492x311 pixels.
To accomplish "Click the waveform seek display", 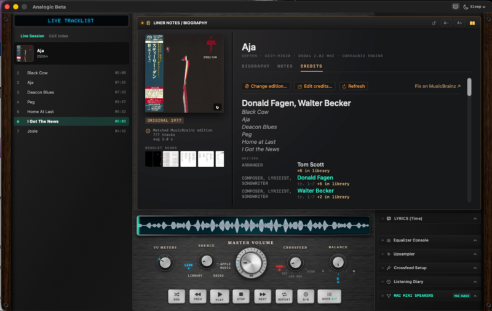I will point(253,226).
